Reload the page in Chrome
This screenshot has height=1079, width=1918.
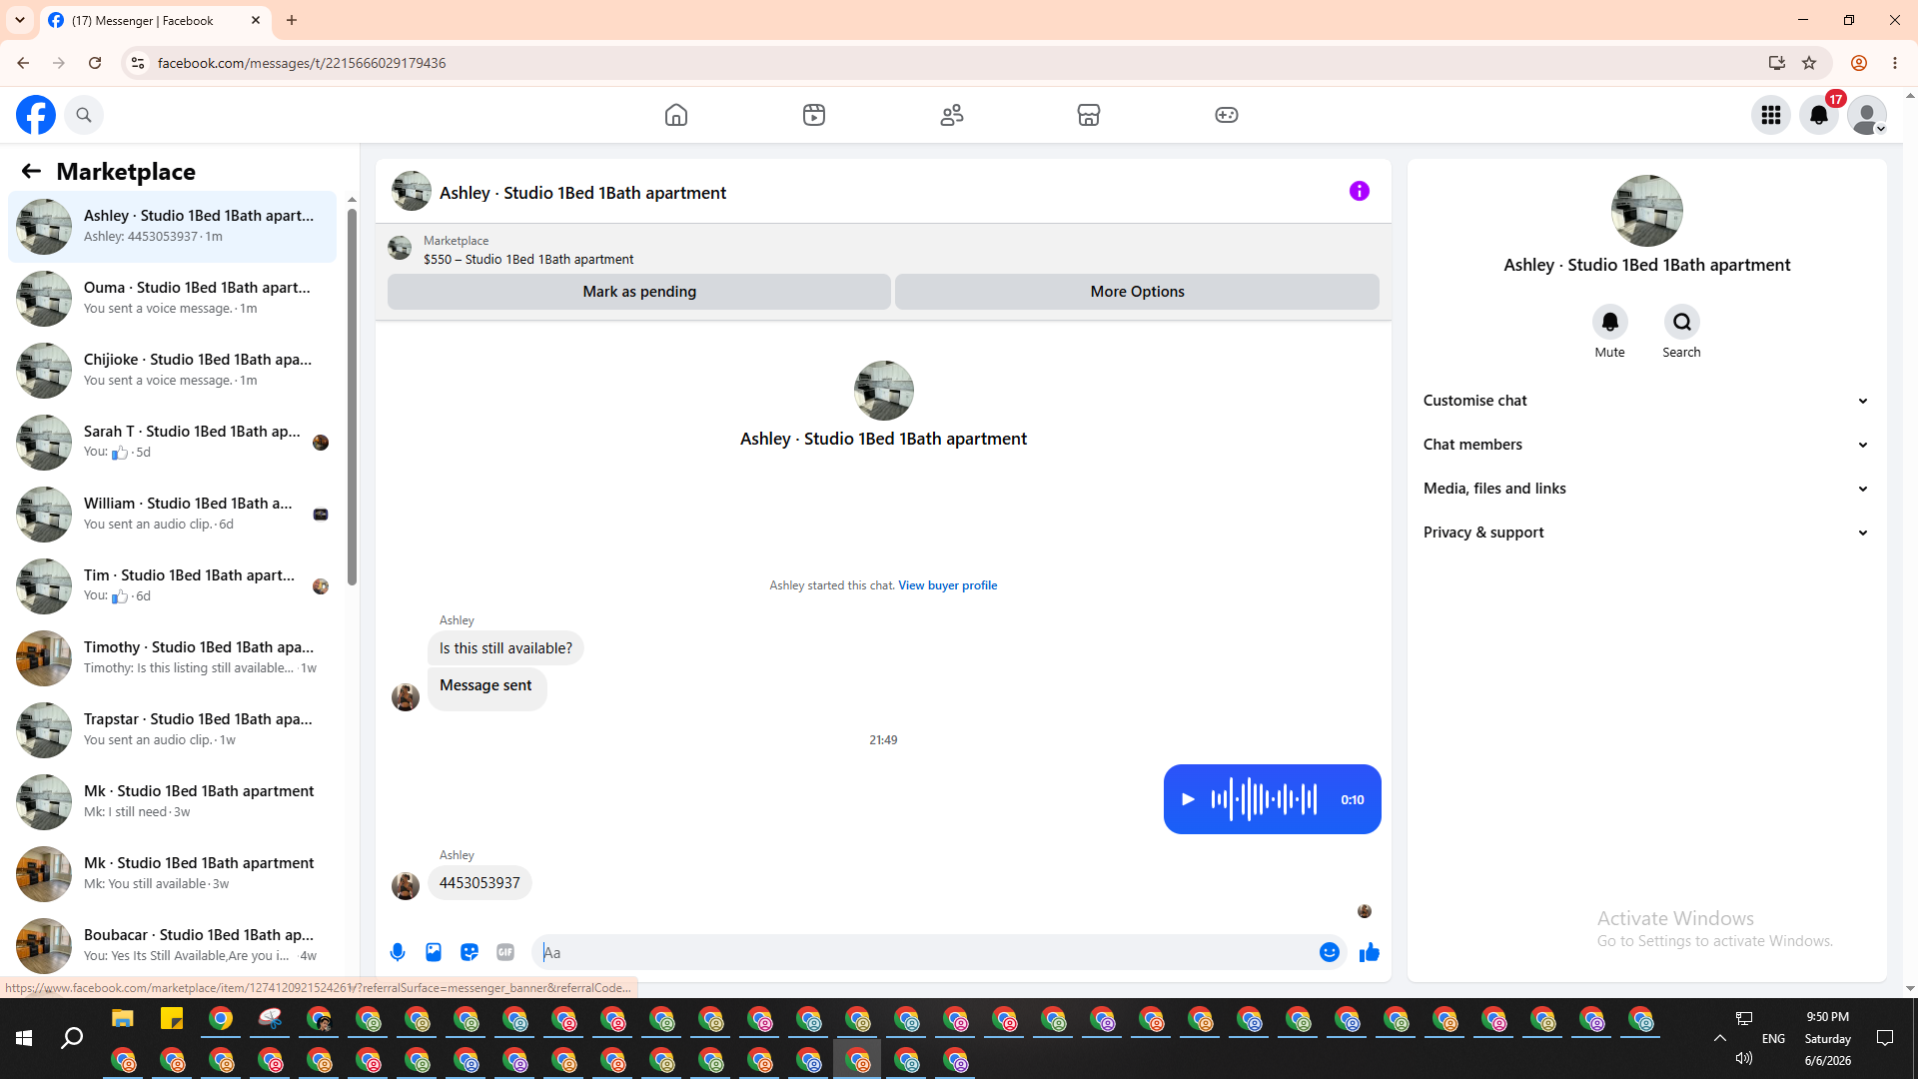tap(95, 63)
